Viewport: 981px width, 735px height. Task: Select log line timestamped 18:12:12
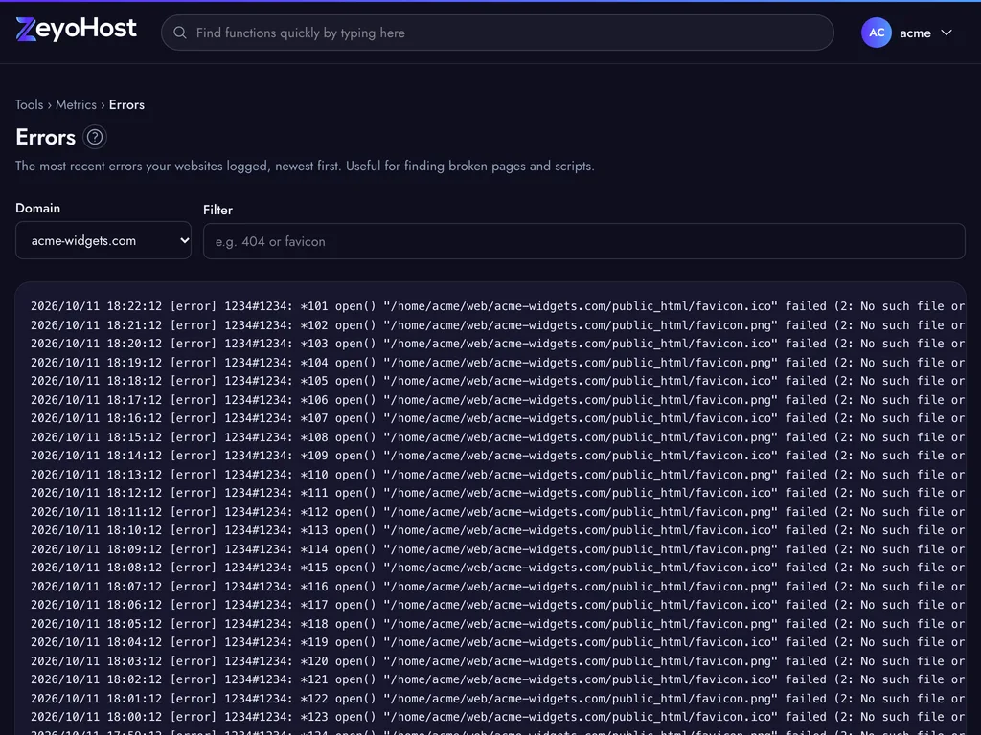497,493
